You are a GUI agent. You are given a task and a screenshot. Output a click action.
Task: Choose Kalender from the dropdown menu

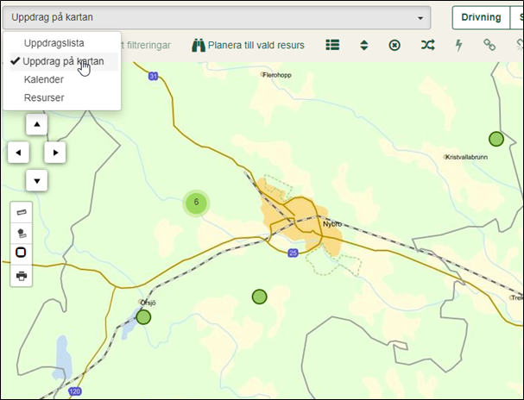click(x=44, y=79)
